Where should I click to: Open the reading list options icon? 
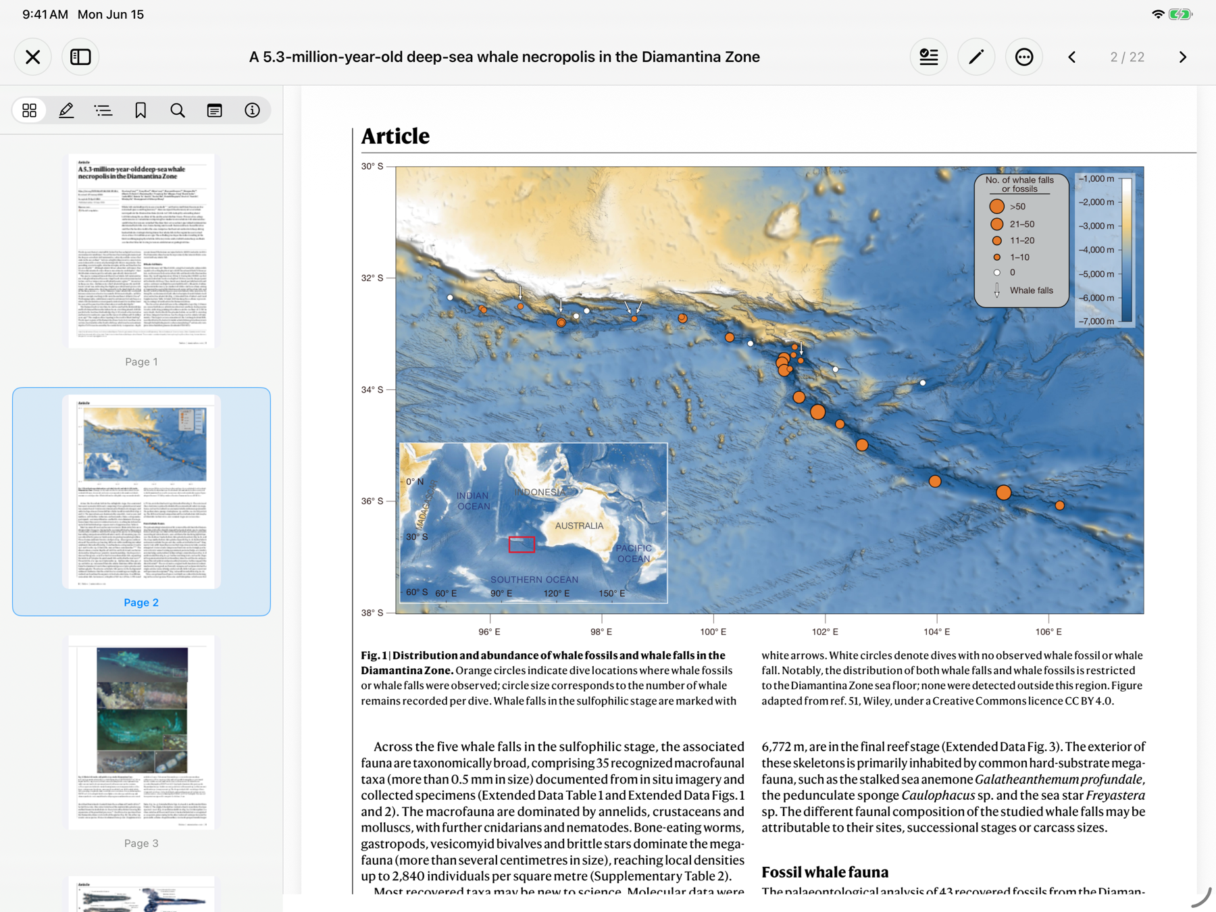929,57
